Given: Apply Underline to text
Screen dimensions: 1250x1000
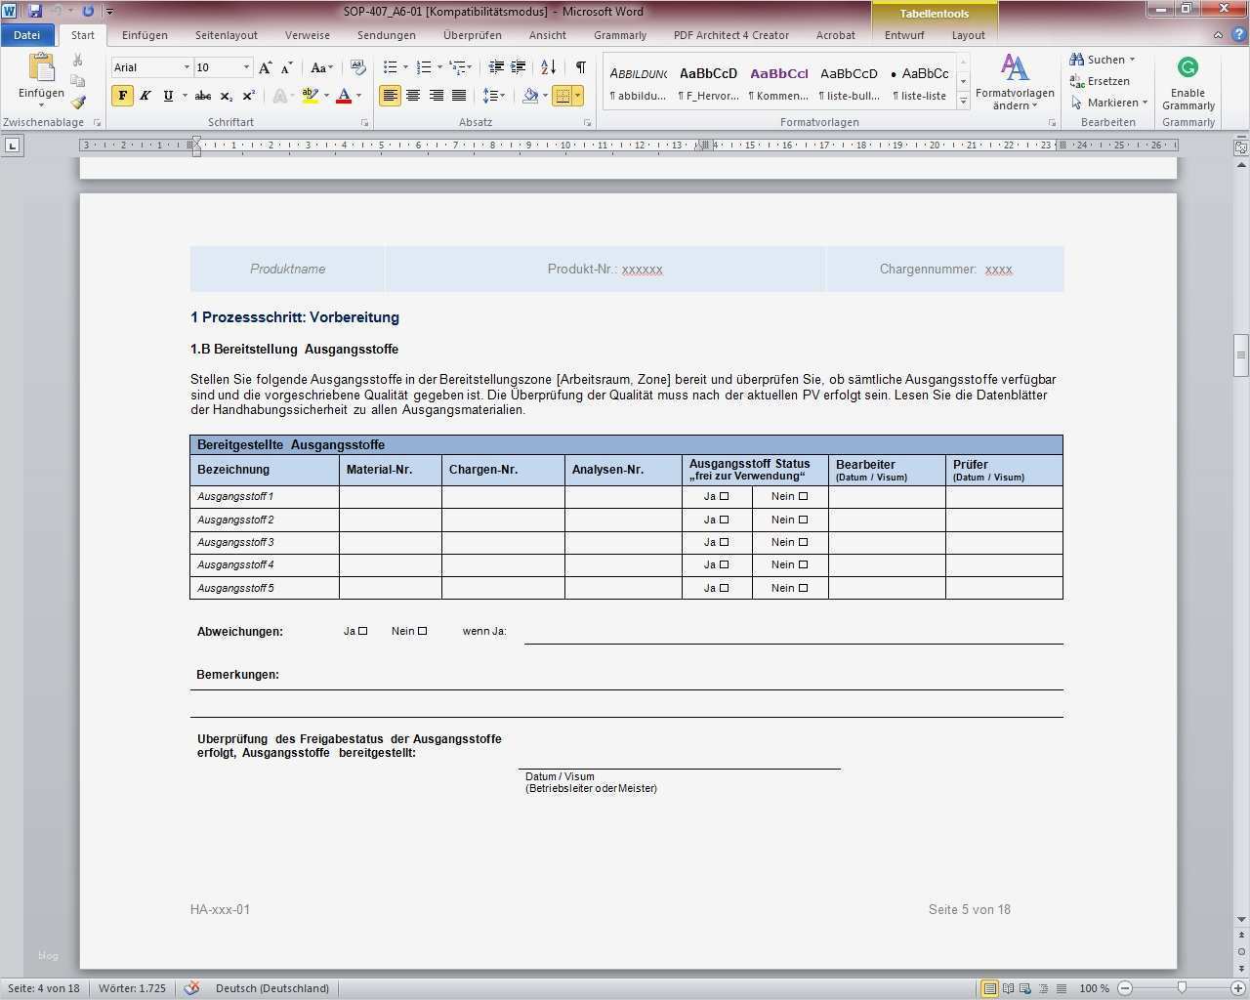Looking at the screenshot, I should [x=168, y=96].
